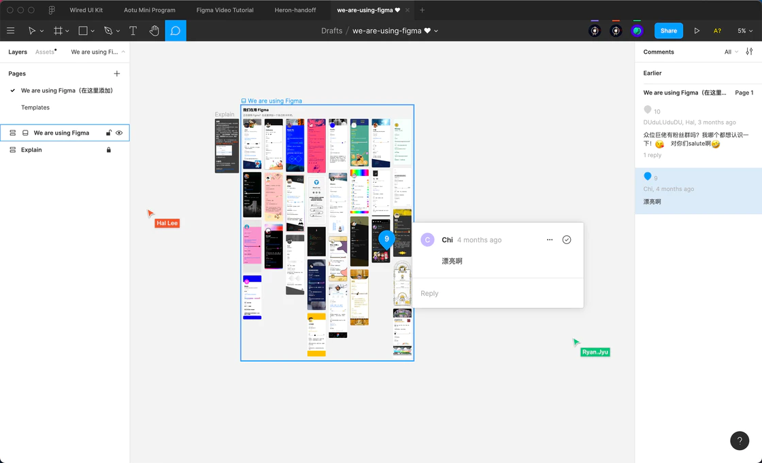Switch to Aotu Mini Program tab

click(x=149, y=10)
